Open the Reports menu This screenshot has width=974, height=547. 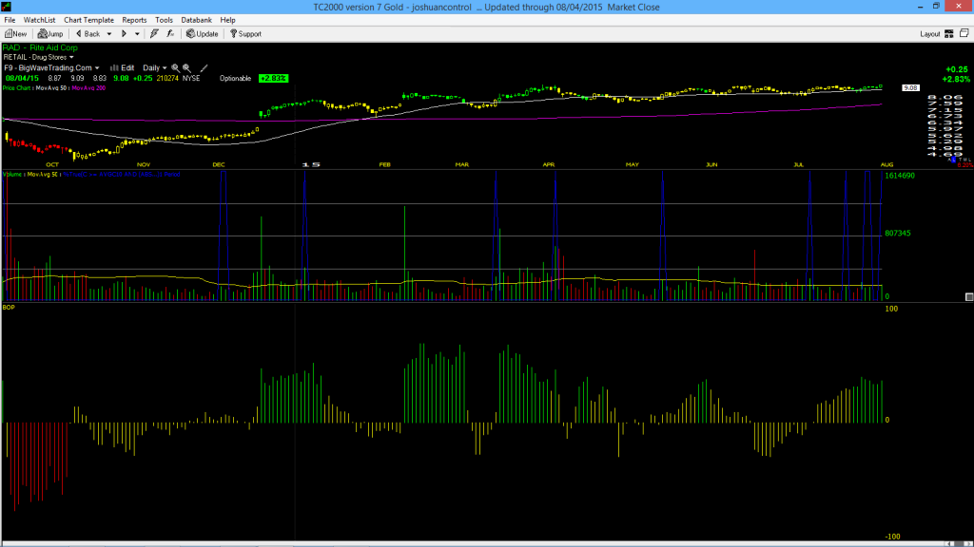pyautogui.click(x=134, y=20)
